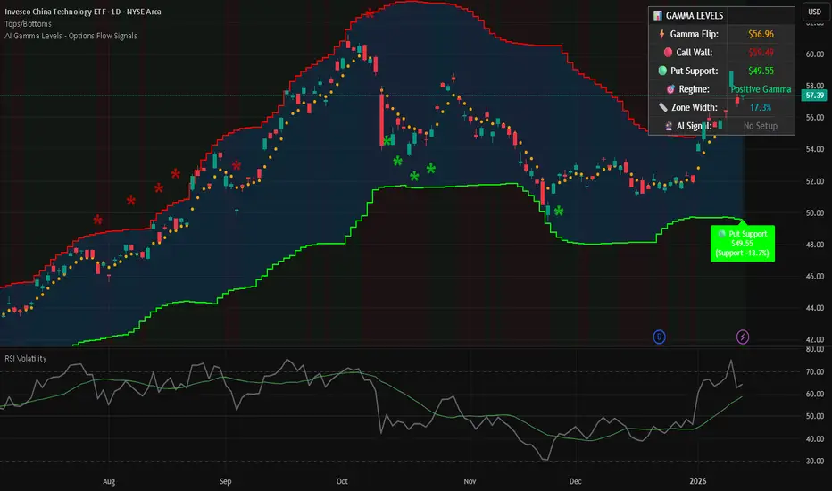
Task: Click the 70.00 RSI axis label
Action: [x=814, y=371]
